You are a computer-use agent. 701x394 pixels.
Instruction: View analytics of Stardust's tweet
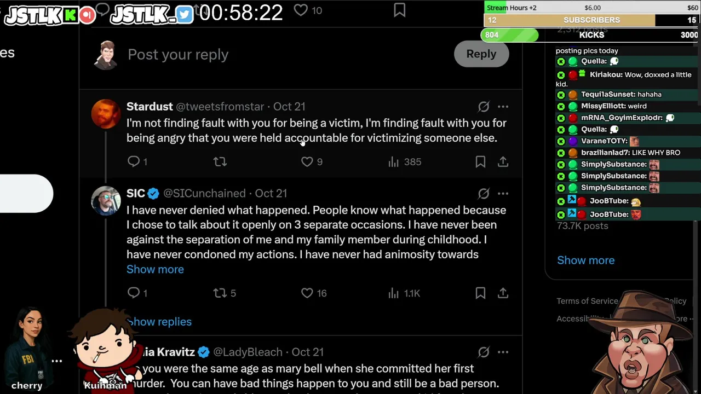(394, 161)
